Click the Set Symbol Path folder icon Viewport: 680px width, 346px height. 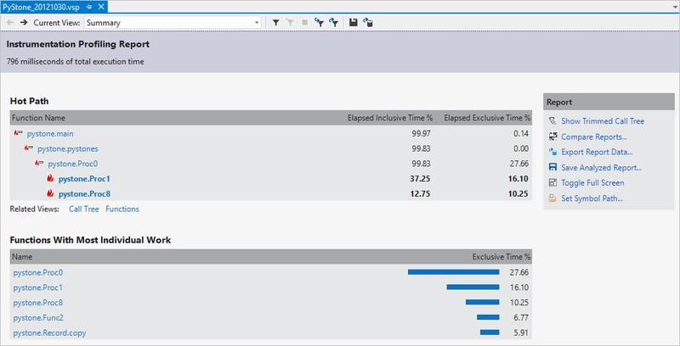click(552, 198)
